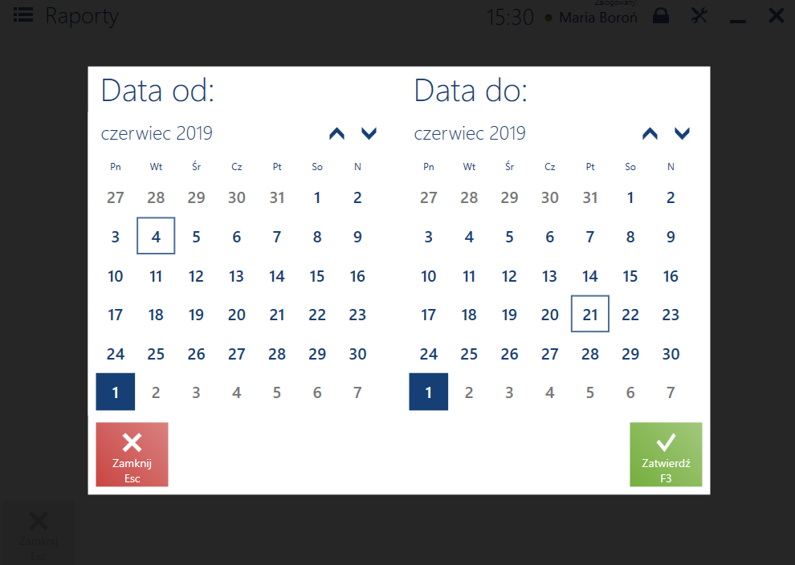Click the lock icon in the top bar
Viewport: 795px width, 565px height.
pyautogui.click(x=661, y=15)
